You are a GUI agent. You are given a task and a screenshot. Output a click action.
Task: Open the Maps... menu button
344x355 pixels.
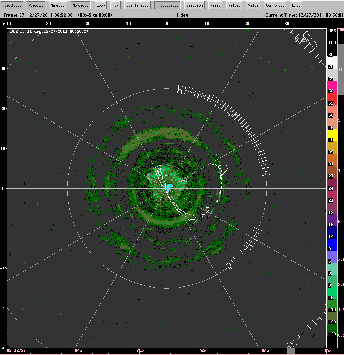57,5
